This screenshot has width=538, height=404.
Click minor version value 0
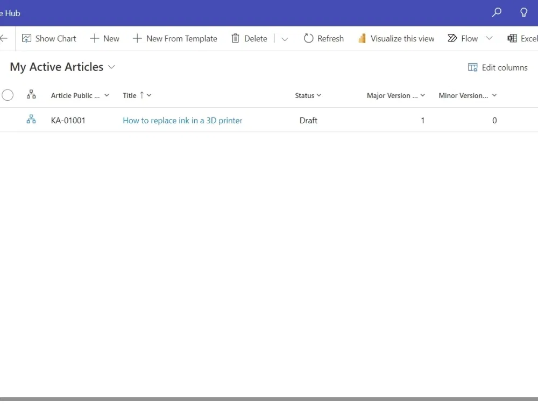(x=494, y=121)
